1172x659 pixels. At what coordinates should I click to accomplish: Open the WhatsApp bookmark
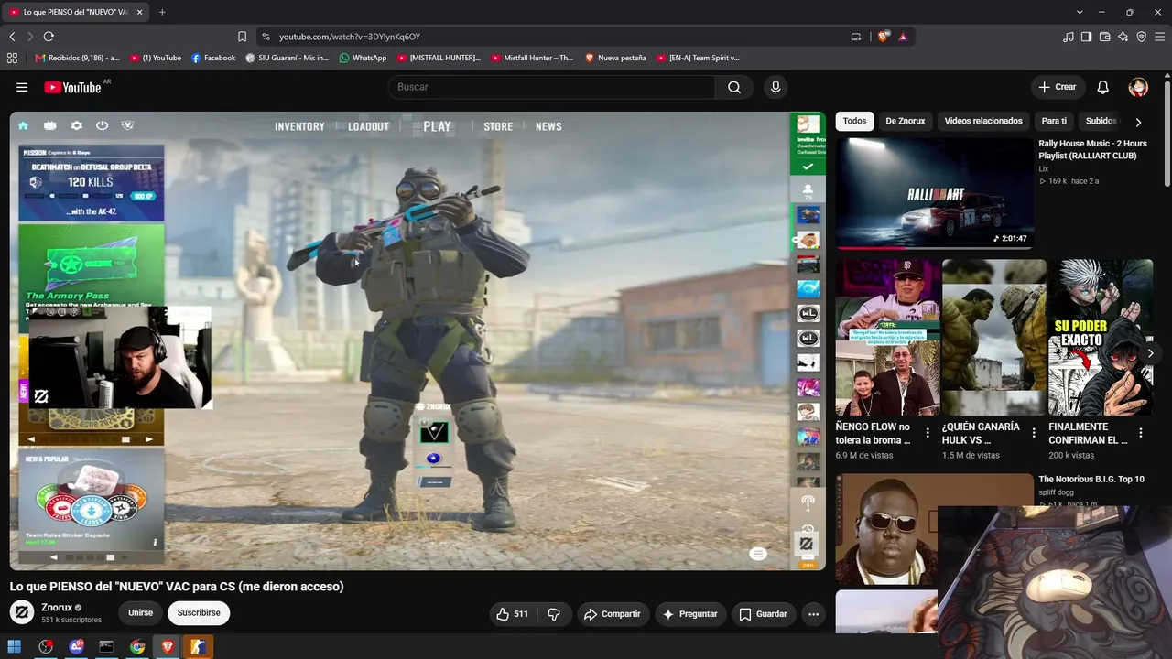(363, 58)
